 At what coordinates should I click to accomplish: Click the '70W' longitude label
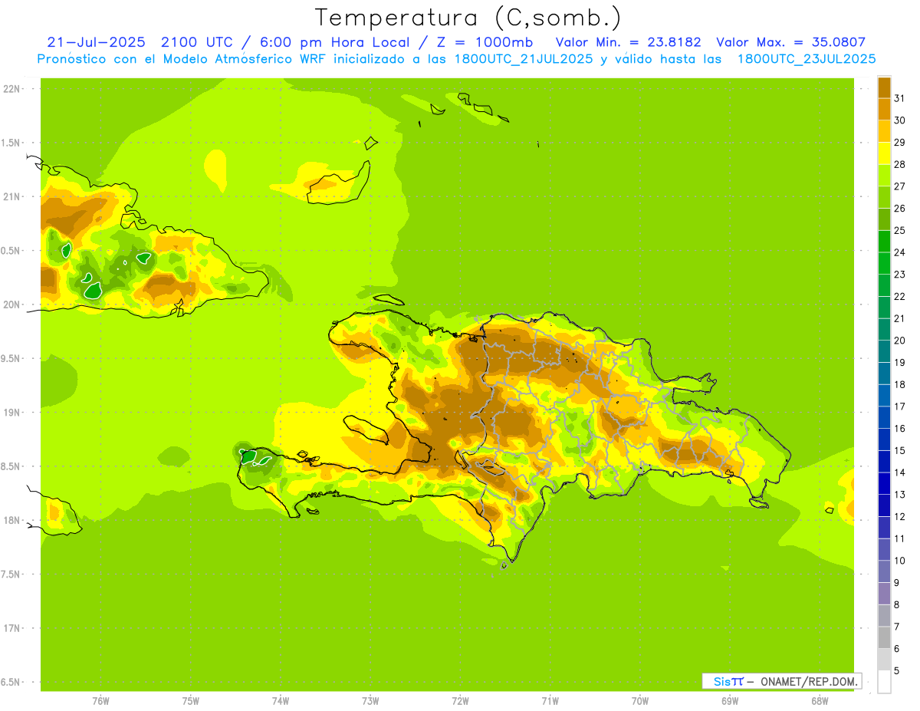coord(639,701)
